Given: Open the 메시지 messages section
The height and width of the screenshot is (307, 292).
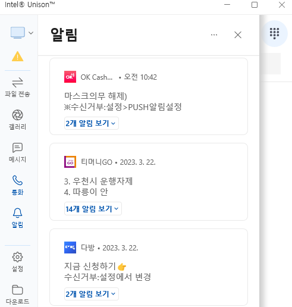Looking at the screenshot, I should [x=17, y=152].
